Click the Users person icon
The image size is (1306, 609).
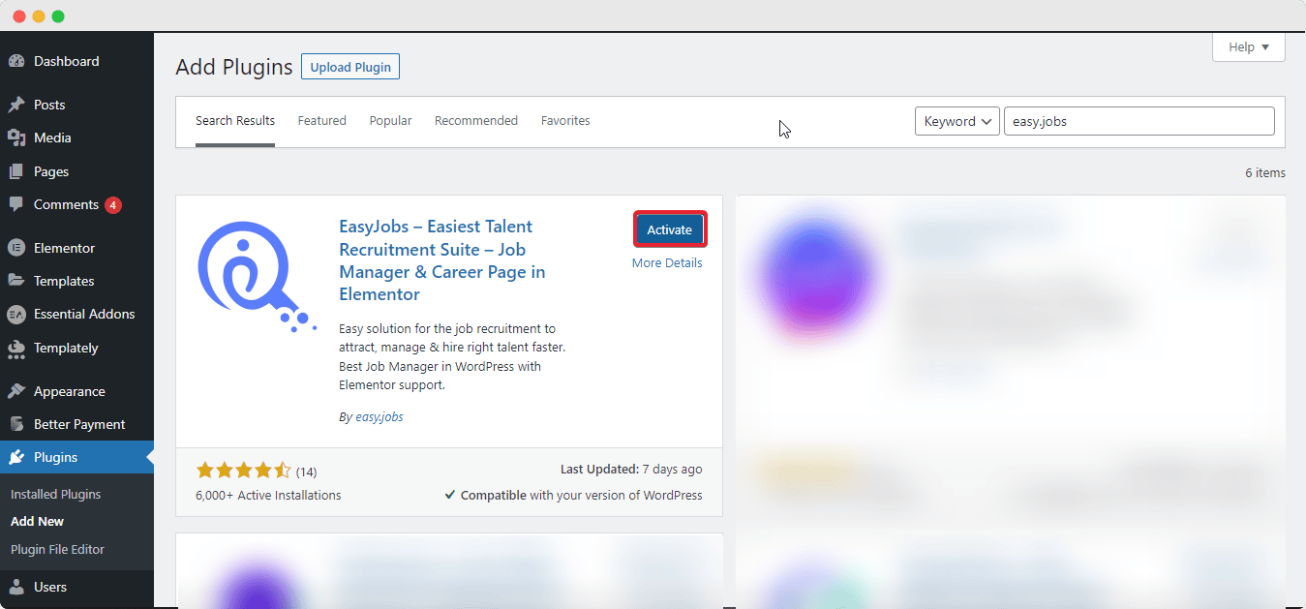pos(16,587)
